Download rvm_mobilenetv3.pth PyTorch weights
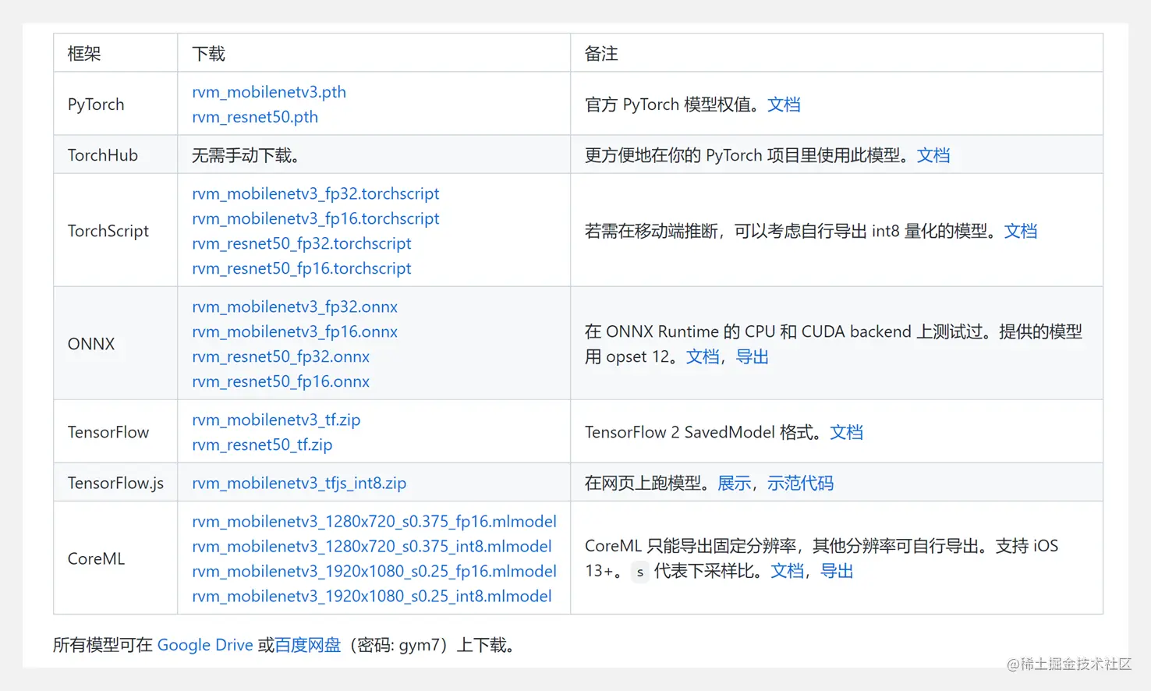 click(269, 92)
